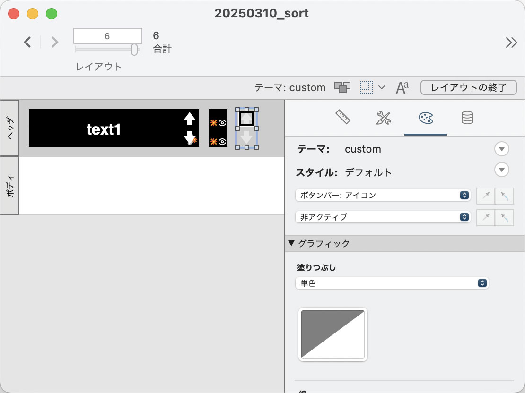Image resolution: width=525 pixels, height=393 pixels.
Task: Open the ボタンバー: アイコン dropdown
Action: [383, 196]
